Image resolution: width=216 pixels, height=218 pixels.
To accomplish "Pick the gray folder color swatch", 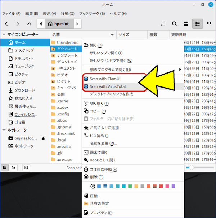I will click(x=142, y=186).
